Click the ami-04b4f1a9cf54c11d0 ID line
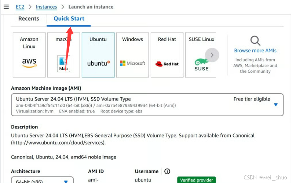This screenshot has width=291, height=183. pyautogui.click(x=96, y=106)
